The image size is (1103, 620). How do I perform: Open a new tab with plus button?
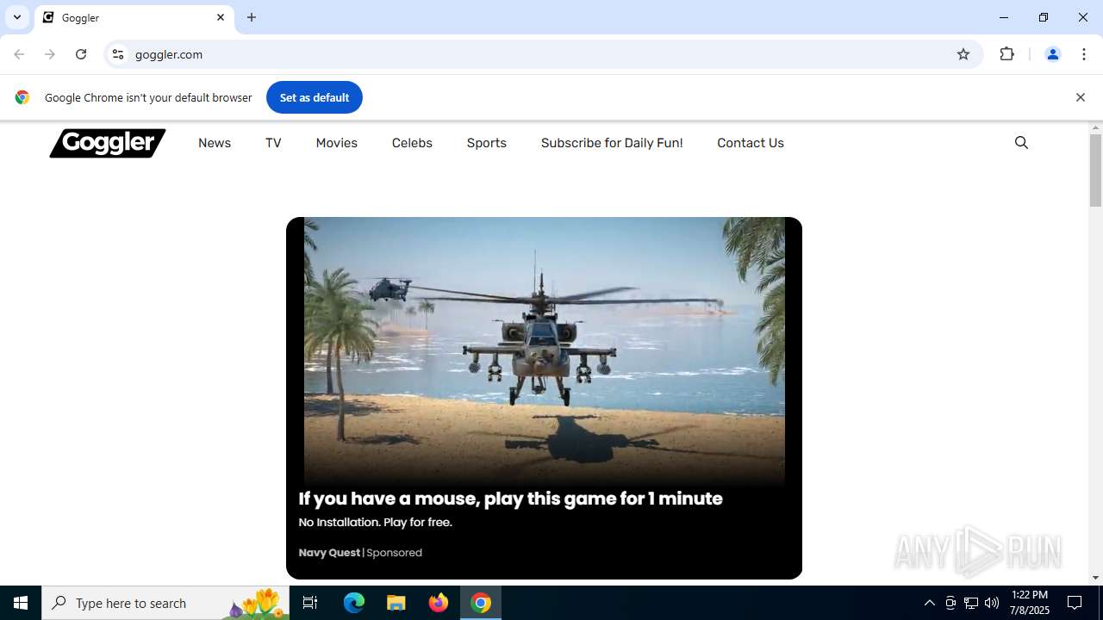(x=252, y=17)
